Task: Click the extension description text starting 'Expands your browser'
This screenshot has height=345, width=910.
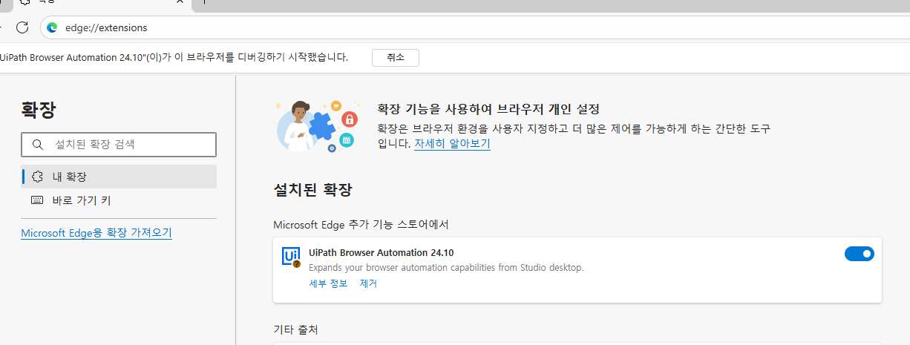Action: (x=446, y=268)
